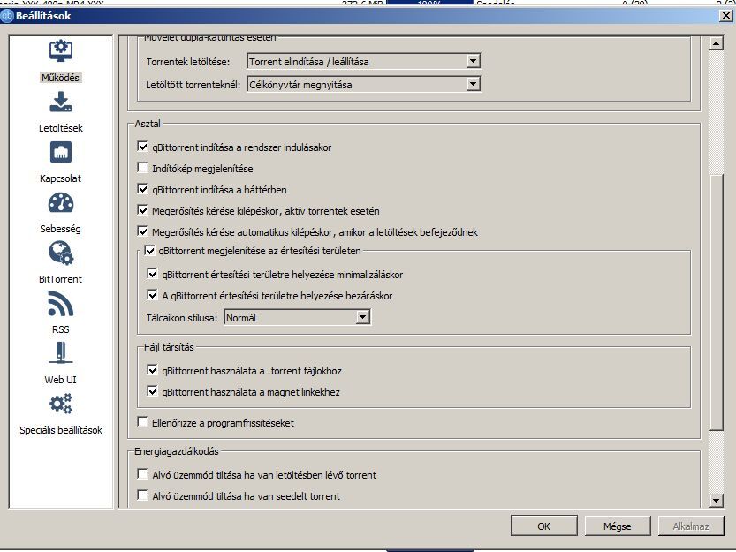Click the Fájl társítás group title
The image size is (736, 552).
[169, 347]
